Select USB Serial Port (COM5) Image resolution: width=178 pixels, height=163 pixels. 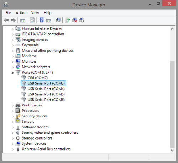click(46, 94)
